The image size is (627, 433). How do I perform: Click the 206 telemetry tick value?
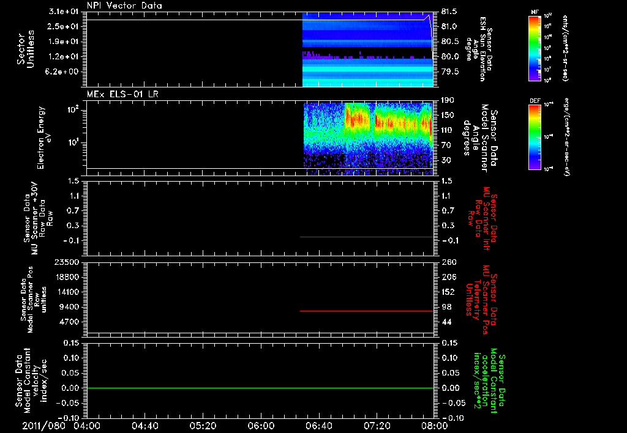[448, 277]
